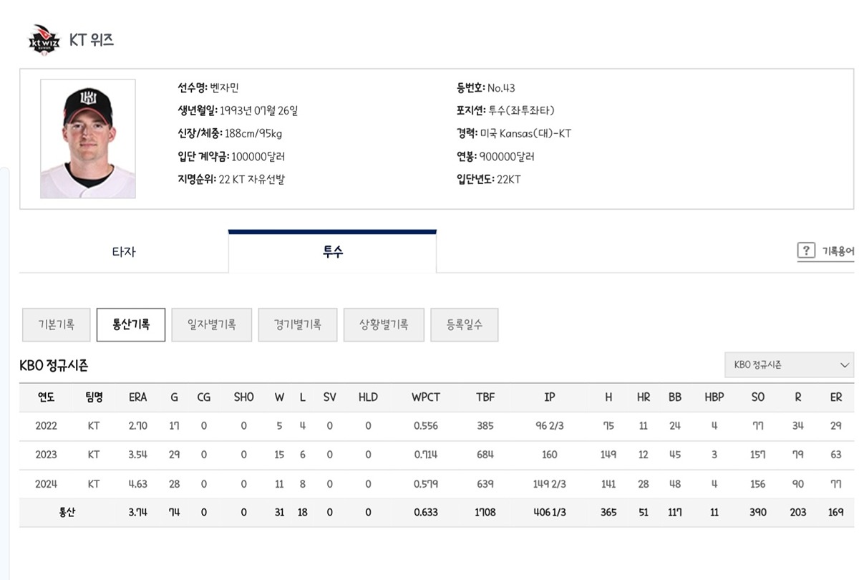
Task: Click the SO column header
Action: coord(758,397)
